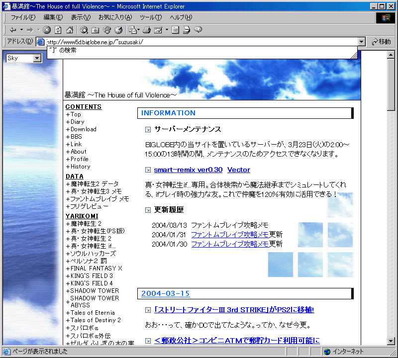Click the Forward arrow toolbar button
The image size is (398, 358).
click(x=30, y=30)
